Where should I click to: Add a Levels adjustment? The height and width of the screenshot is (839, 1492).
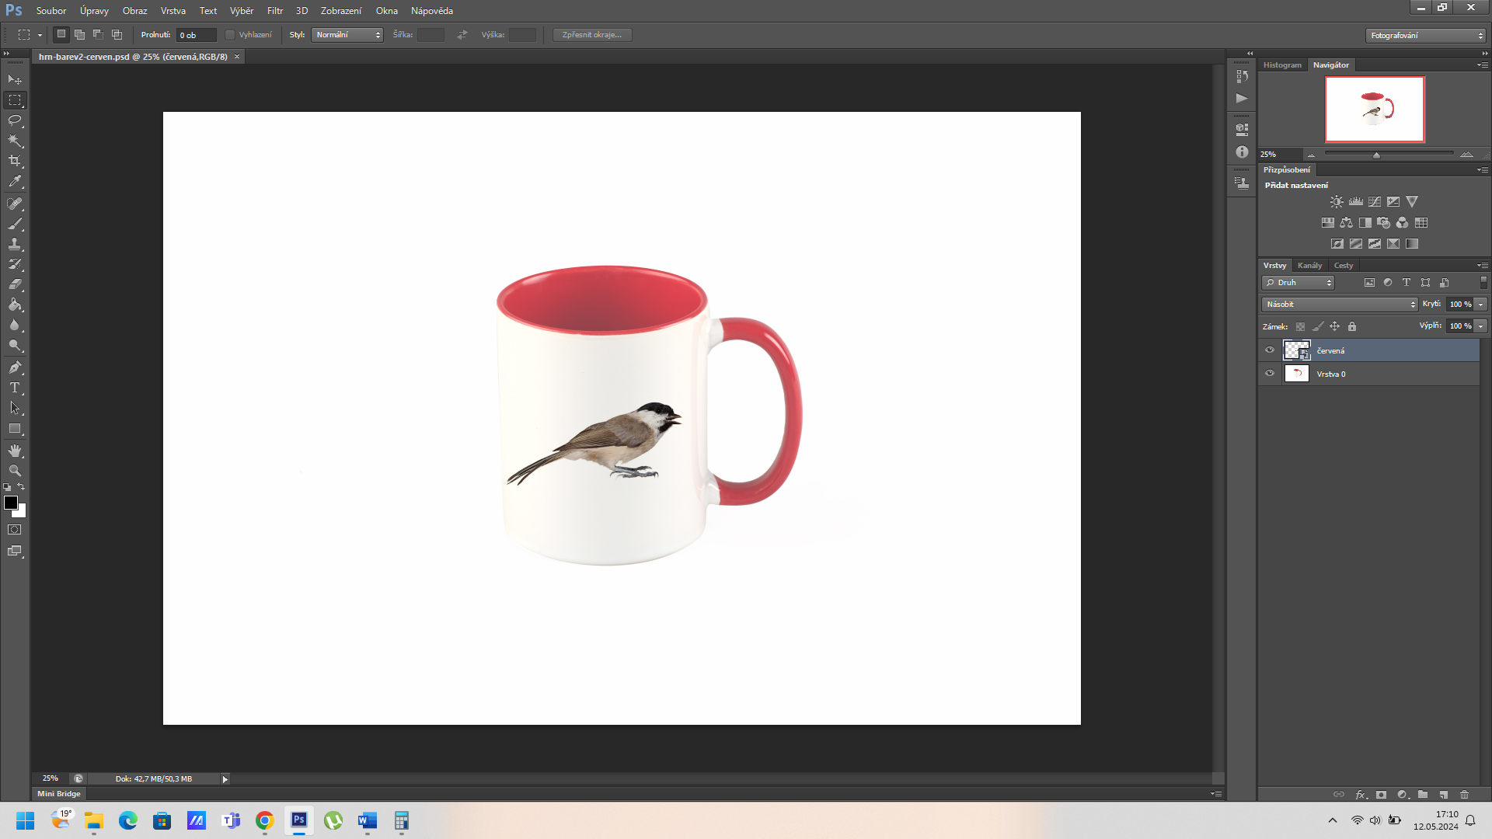pyautogui.click(x=1356, y=201)
